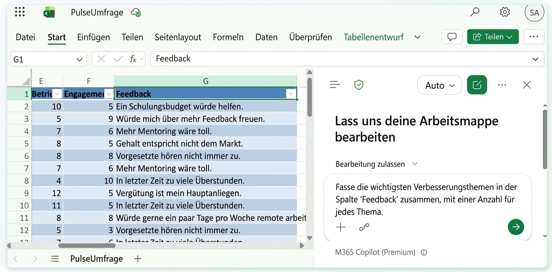Click the reference icon beside the plus
This screenshot has height=272, width=552.
(364, 227)
